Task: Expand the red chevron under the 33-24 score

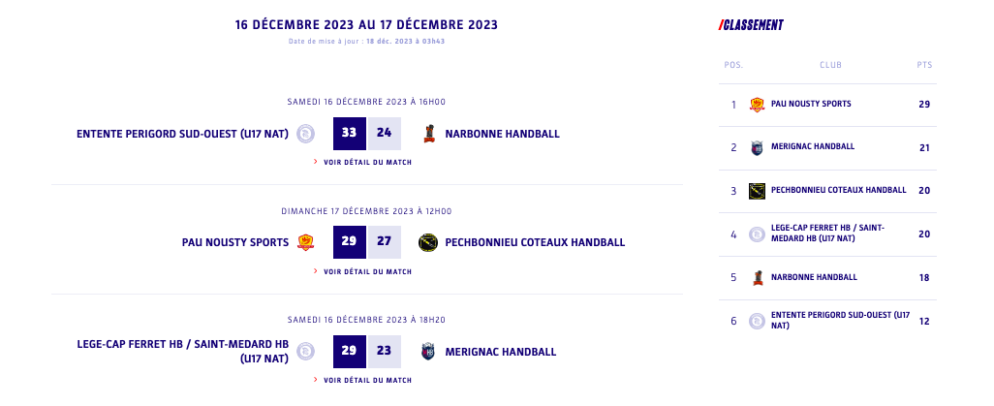Action: (316, 163)
